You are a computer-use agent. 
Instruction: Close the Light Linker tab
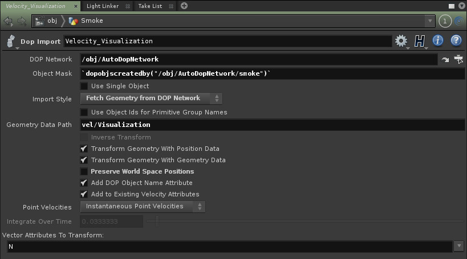[128, 6]
